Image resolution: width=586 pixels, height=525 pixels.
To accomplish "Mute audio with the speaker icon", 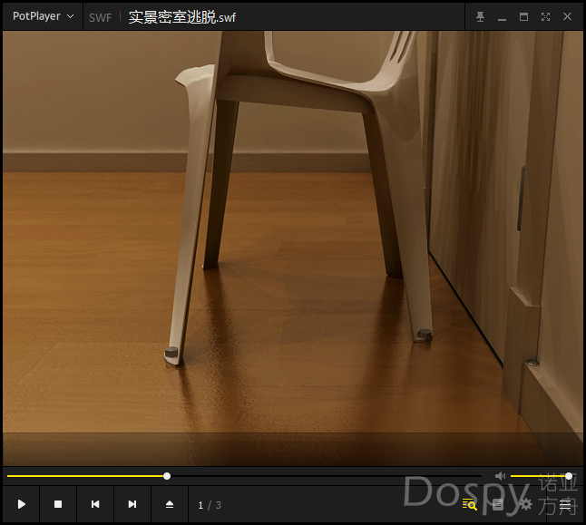I will (x=500, y=476).
